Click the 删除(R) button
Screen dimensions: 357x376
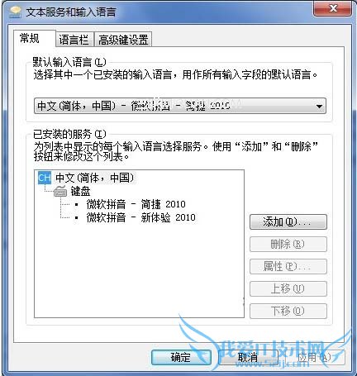(x=288, y=244)
